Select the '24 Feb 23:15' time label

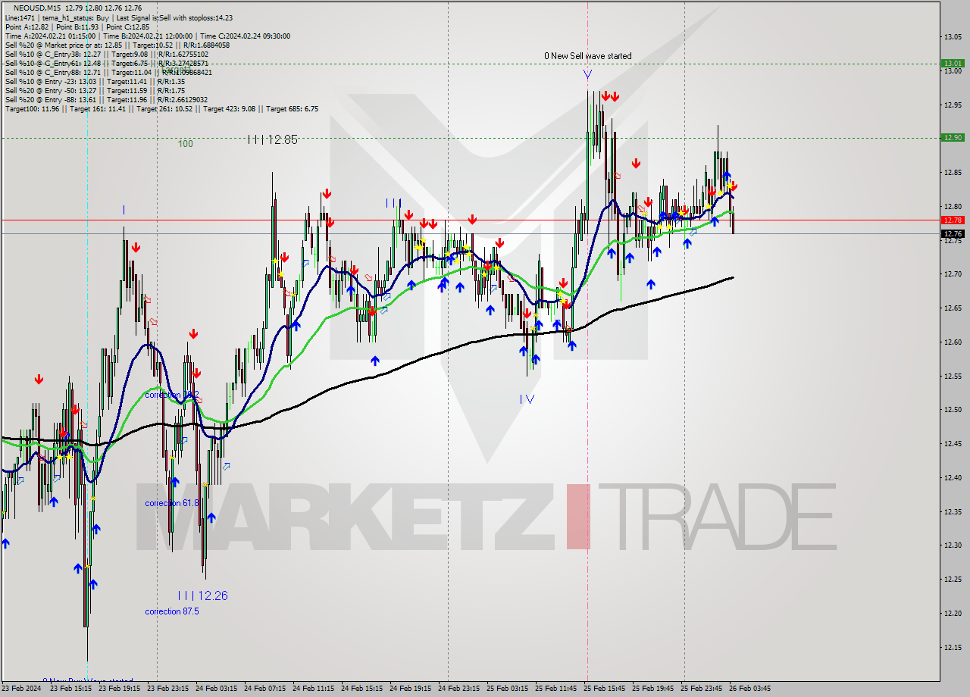[458, 689]
